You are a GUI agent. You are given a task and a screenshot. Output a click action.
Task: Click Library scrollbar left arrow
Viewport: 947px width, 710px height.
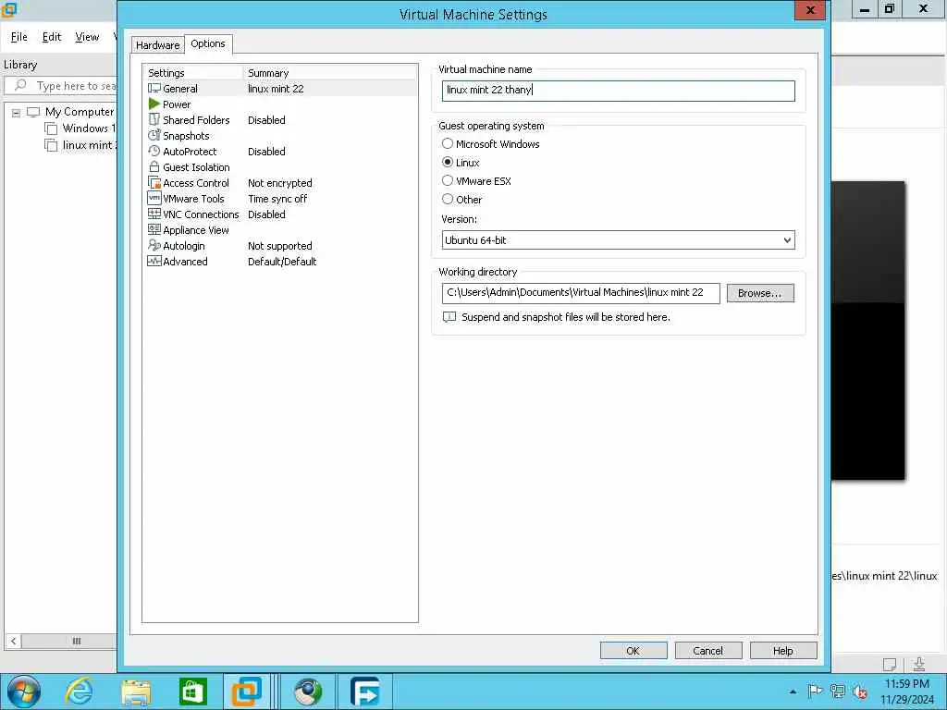(13, 642)
